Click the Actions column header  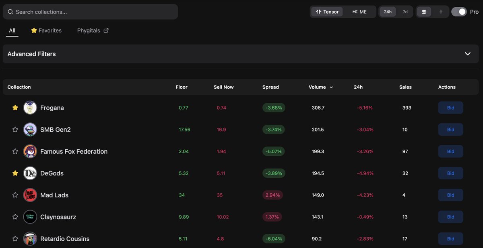447,87
